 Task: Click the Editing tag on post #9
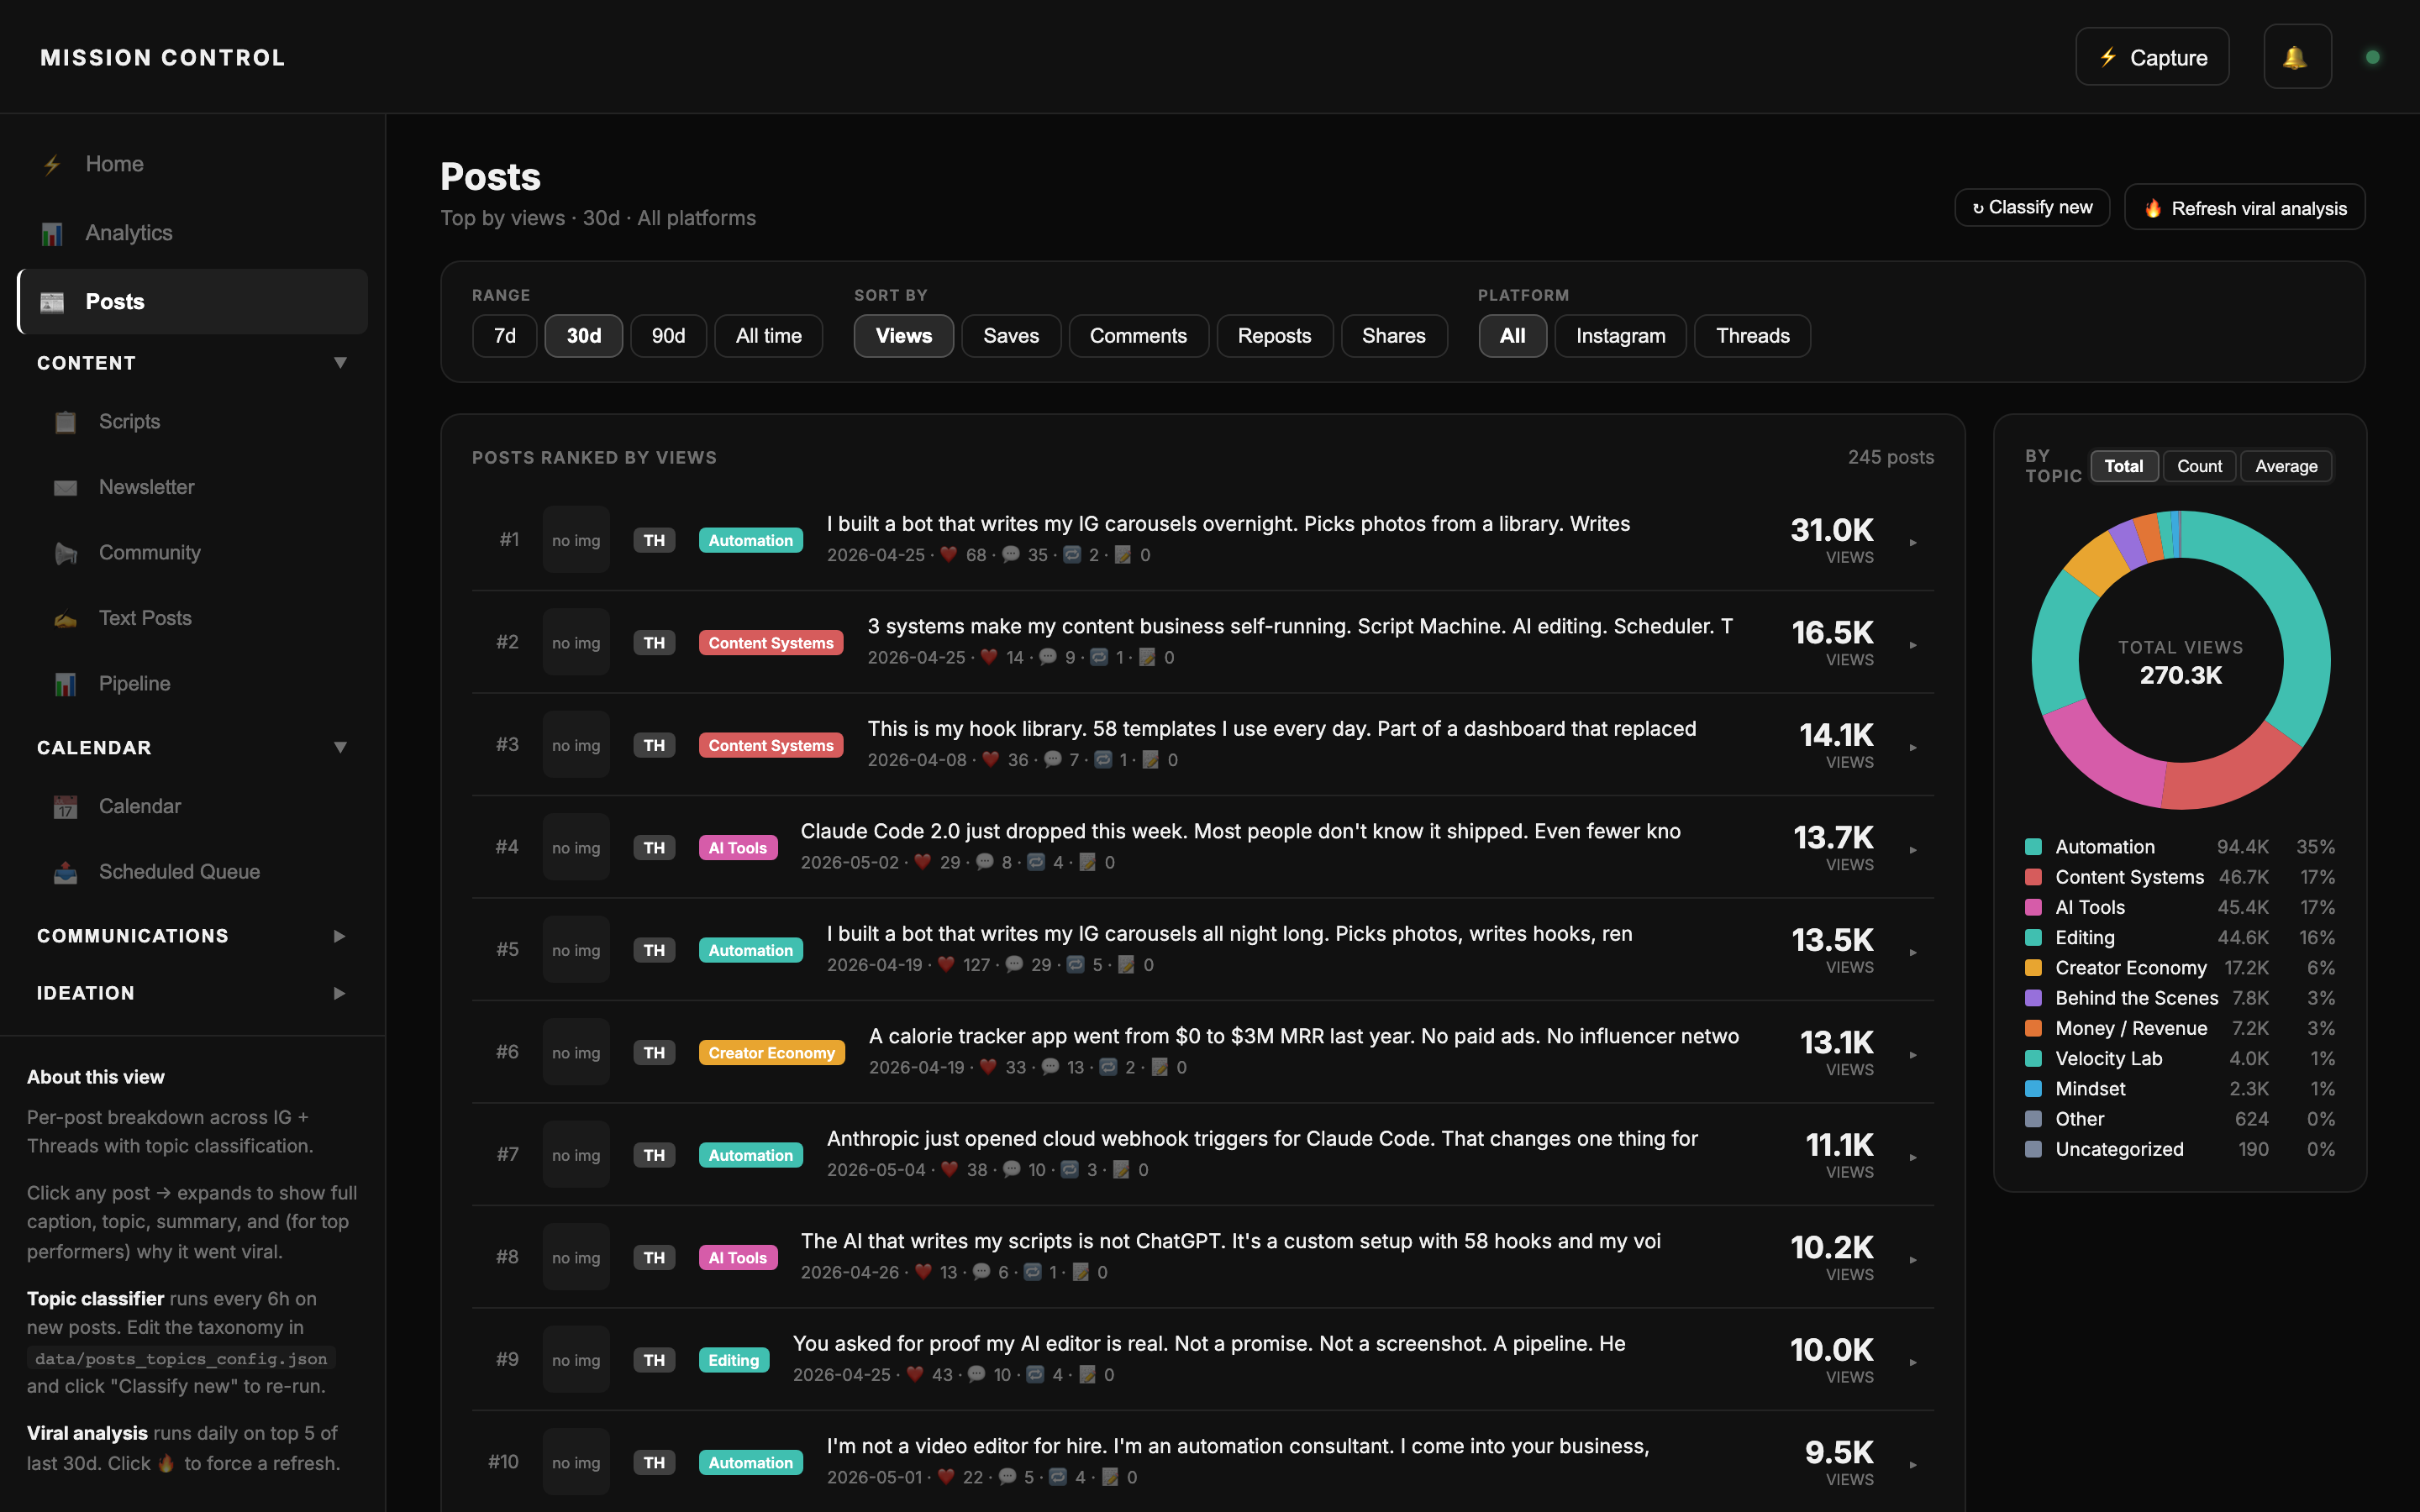pos(733,1360)
